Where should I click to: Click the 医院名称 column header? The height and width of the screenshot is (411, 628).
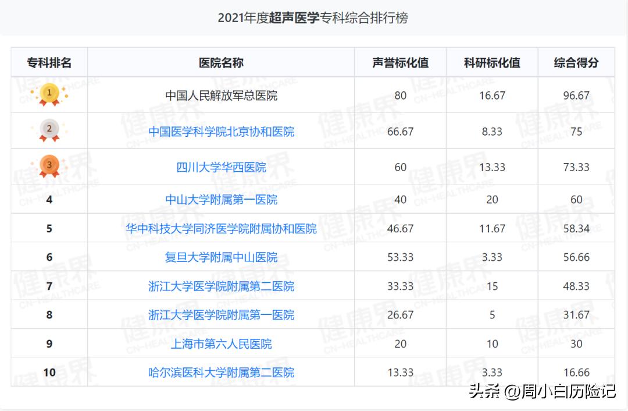coord(221,63)
